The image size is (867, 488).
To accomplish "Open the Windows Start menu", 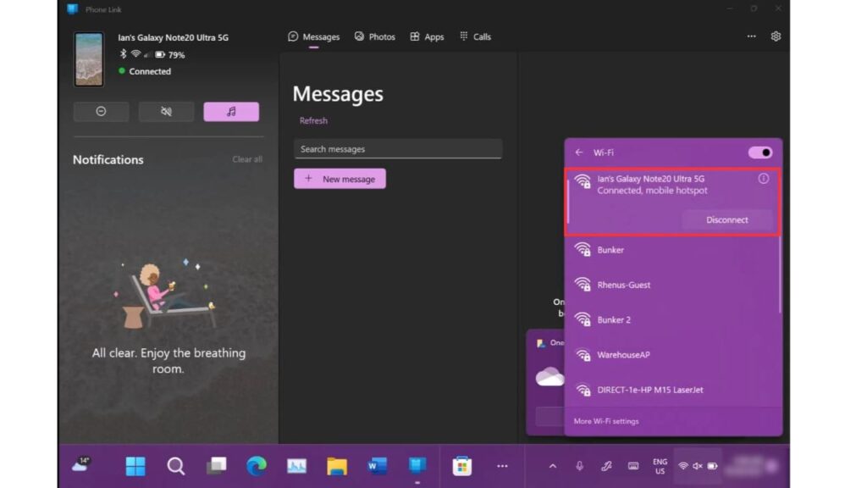I will [x=135, y=467].
